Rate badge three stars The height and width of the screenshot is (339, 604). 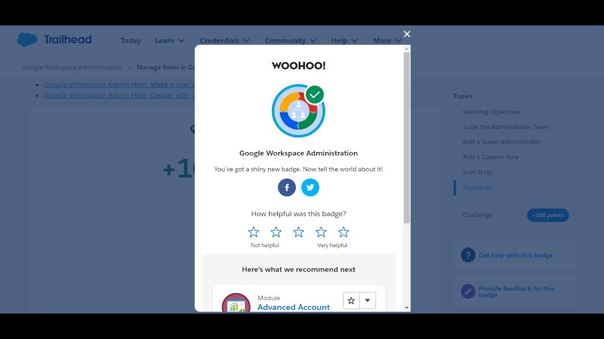(299, 232)
